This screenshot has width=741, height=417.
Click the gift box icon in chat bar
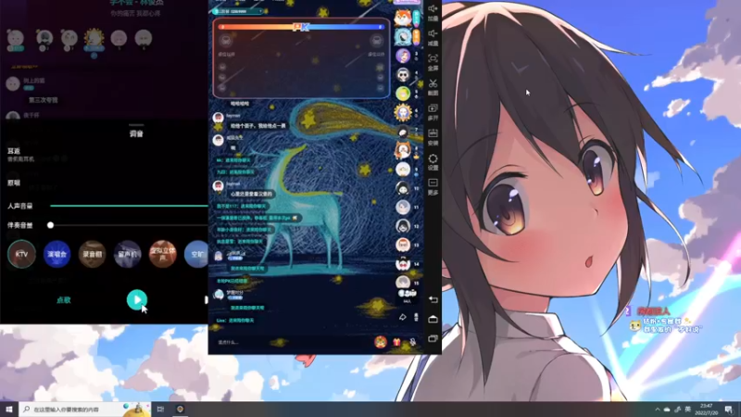coord(397,342)
